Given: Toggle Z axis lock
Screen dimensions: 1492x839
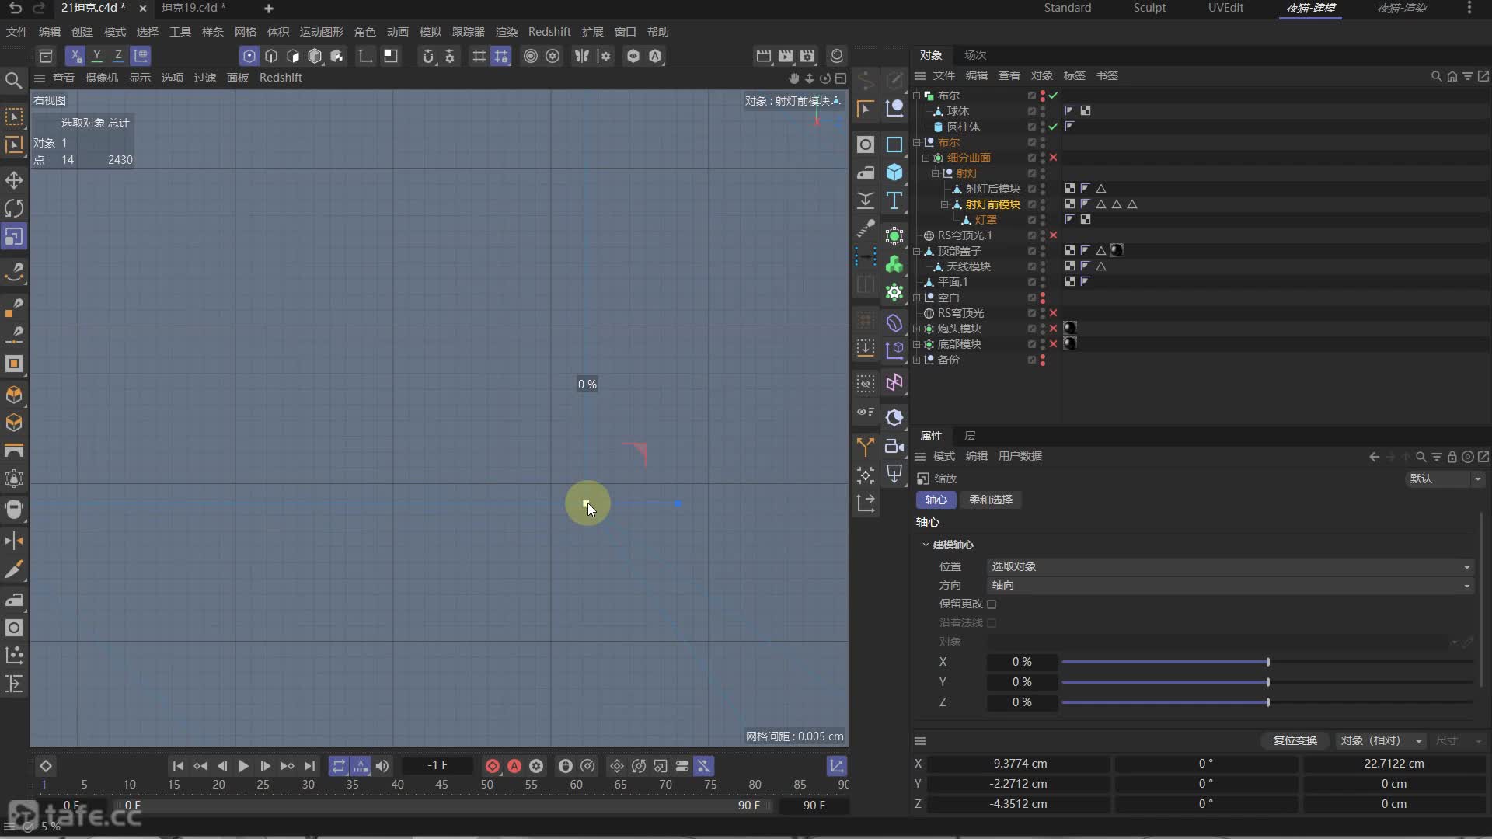Looking at the screenshot, I should pyautogui.click(x=118, y=56).
